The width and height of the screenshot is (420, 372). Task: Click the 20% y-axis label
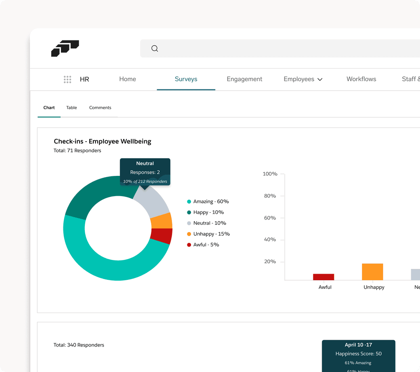(270, 262)
